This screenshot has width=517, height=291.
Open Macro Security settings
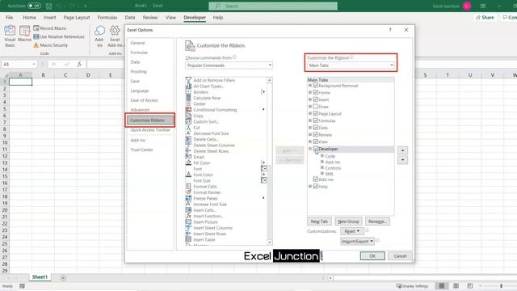[x=50, y=45]
